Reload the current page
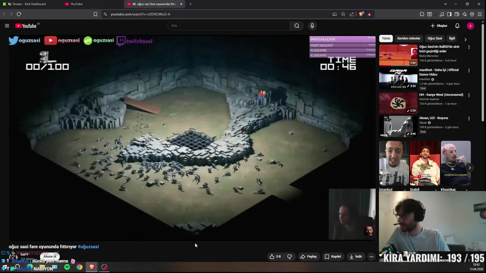Viewport: 486px width, 273px height. pyautogui.click(x=19, y=14)
